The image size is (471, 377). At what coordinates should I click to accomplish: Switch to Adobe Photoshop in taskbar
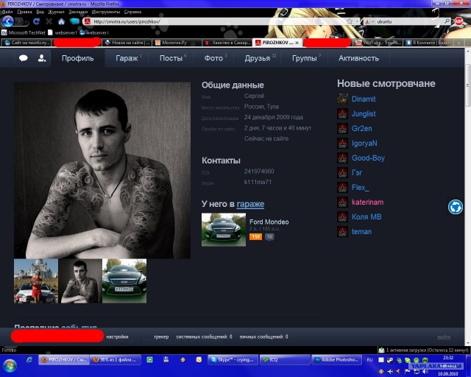[x=337, y=359]
